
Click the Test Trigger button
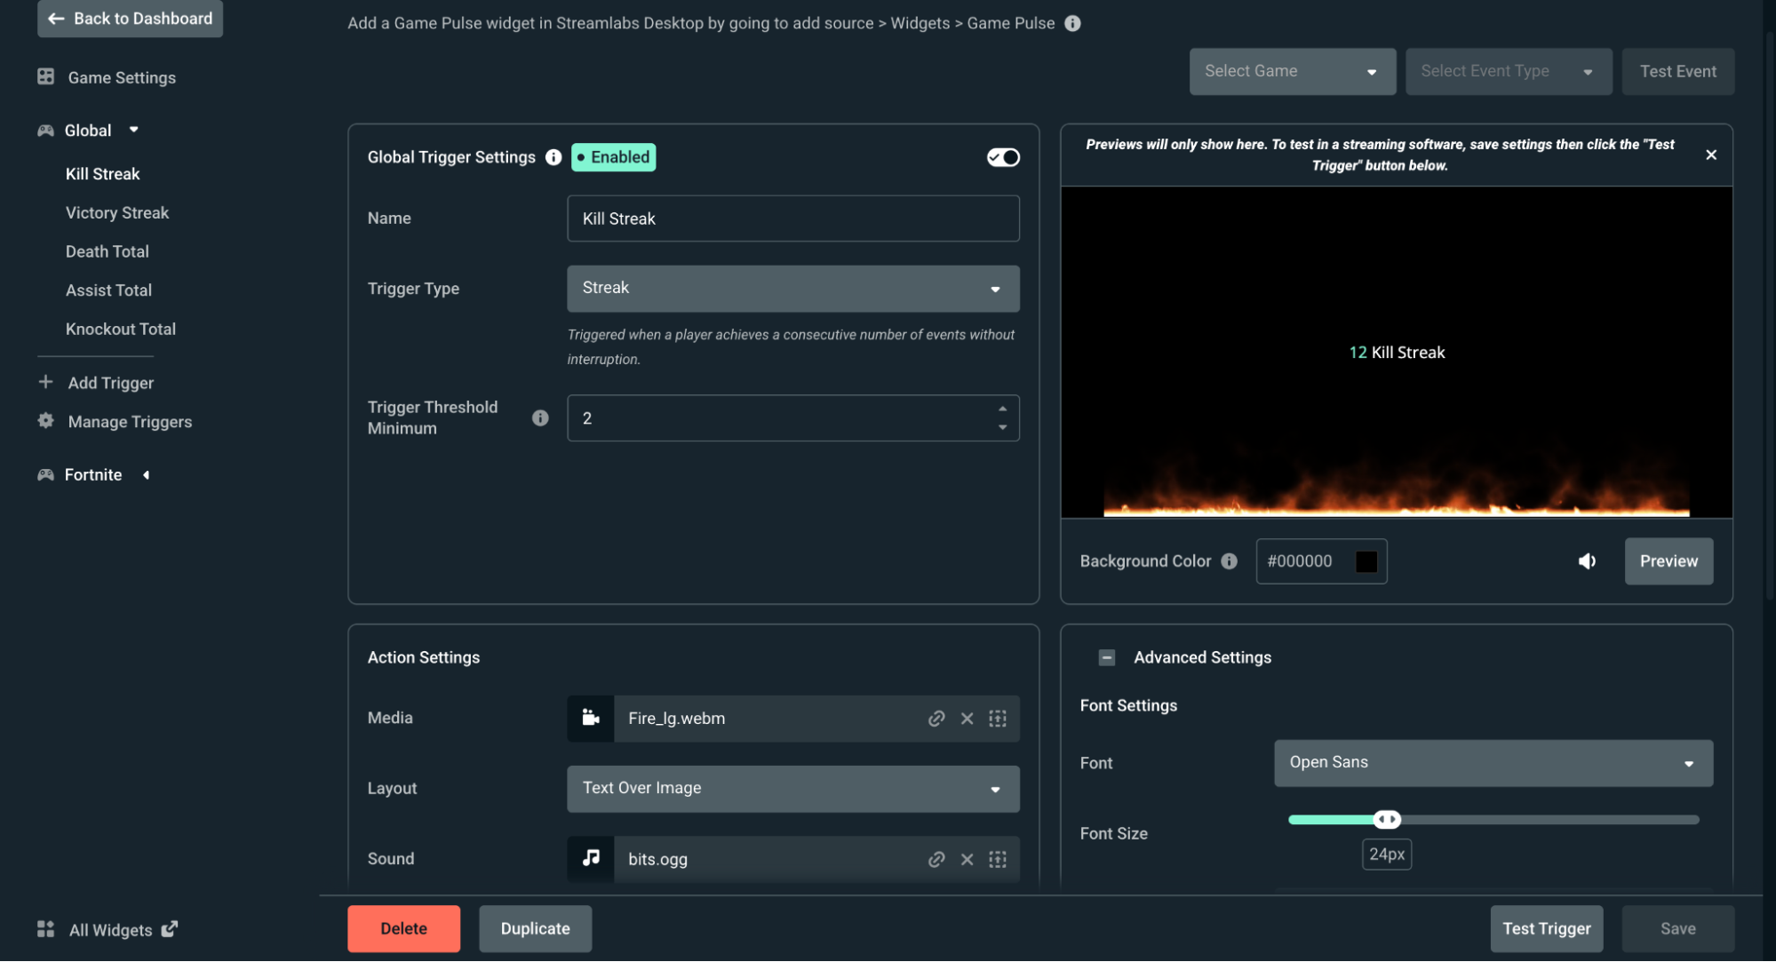point(1546,928)
